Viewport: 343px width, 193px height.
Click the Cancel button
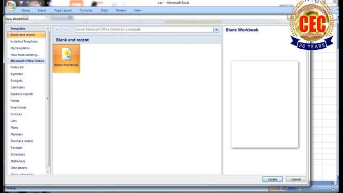tap(296, 179)
